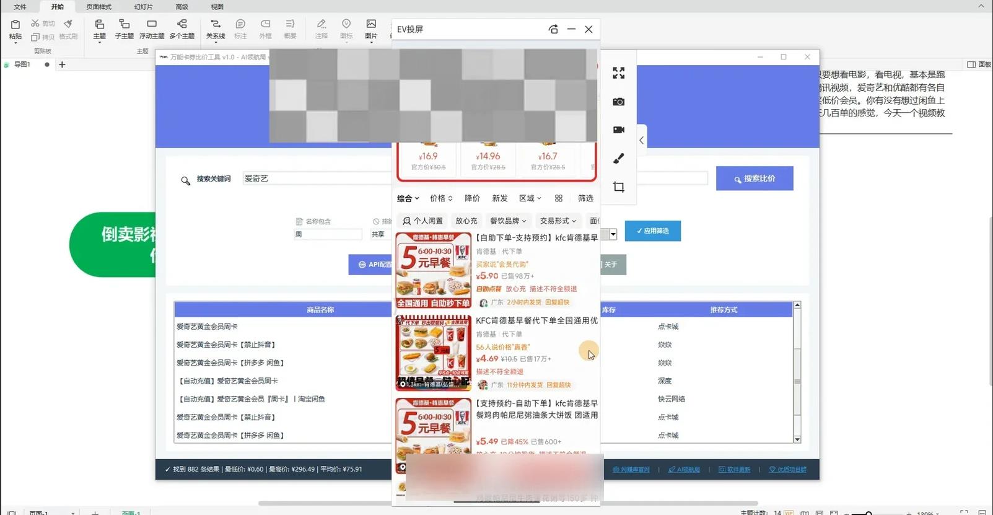This screenshot has height=515, width=993.
Task: Click the 关于 about button
Action: point(612,265)
